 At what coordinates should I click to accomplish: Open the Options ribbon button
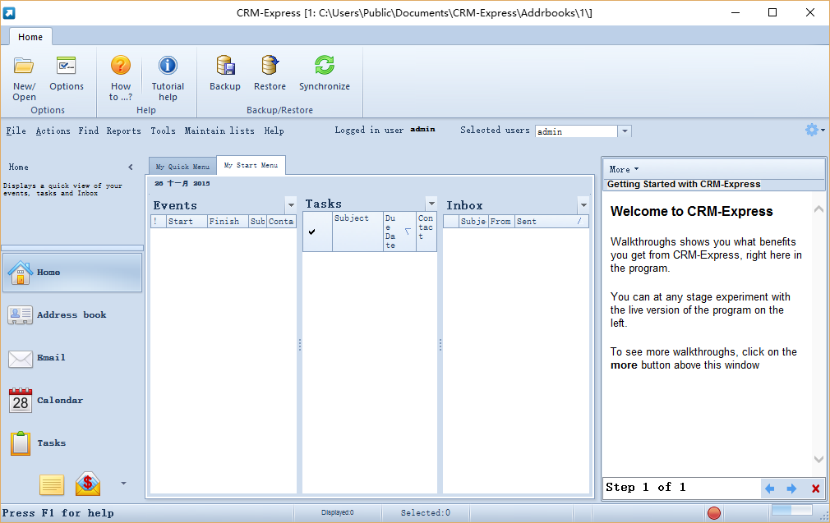point(67,67)
